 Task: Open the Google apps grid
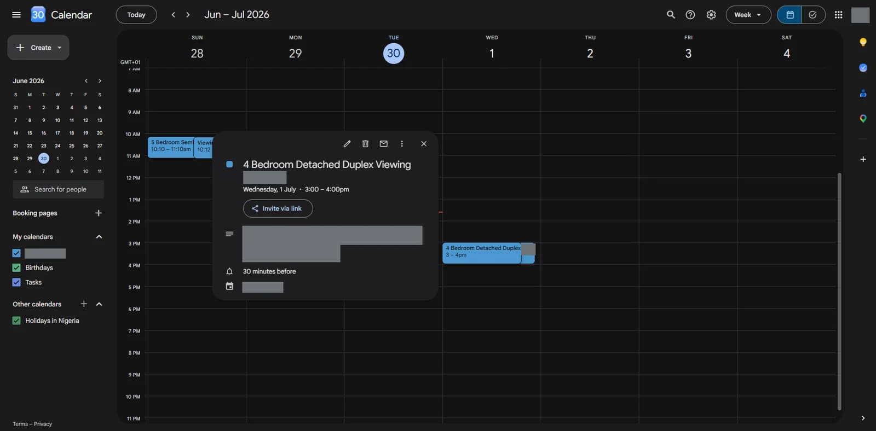click(x=838, y=15)
